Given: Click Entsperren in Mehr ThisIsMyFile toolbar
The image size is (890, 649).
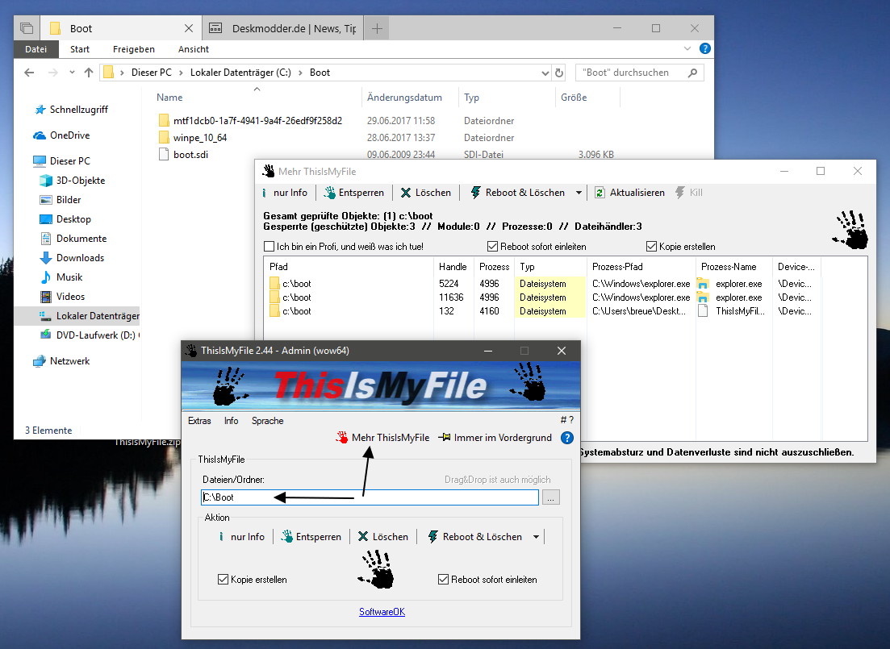Looking at the screenshot, I should click(x=354, y=193).
